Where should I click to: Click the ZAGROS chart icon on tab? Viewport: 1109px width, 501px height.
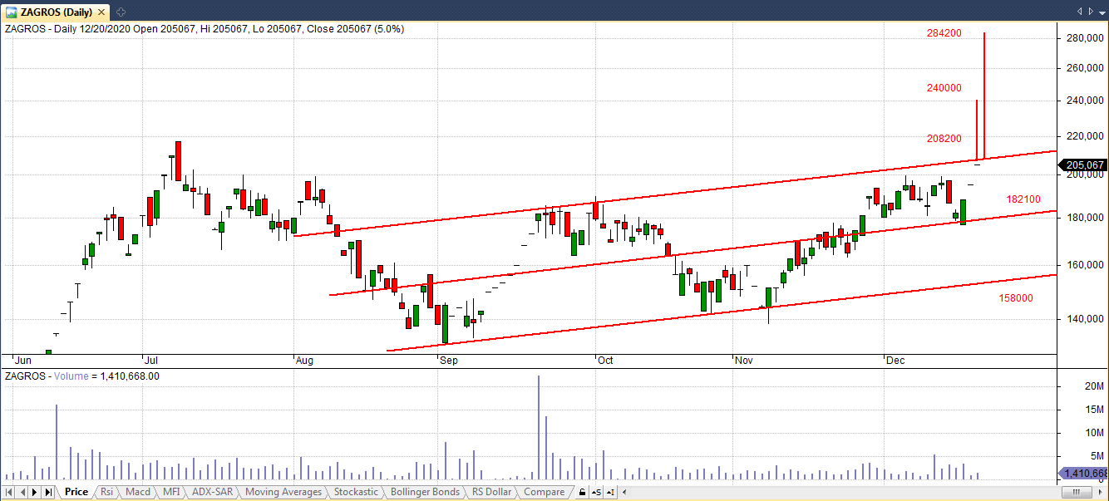point(12,11)
